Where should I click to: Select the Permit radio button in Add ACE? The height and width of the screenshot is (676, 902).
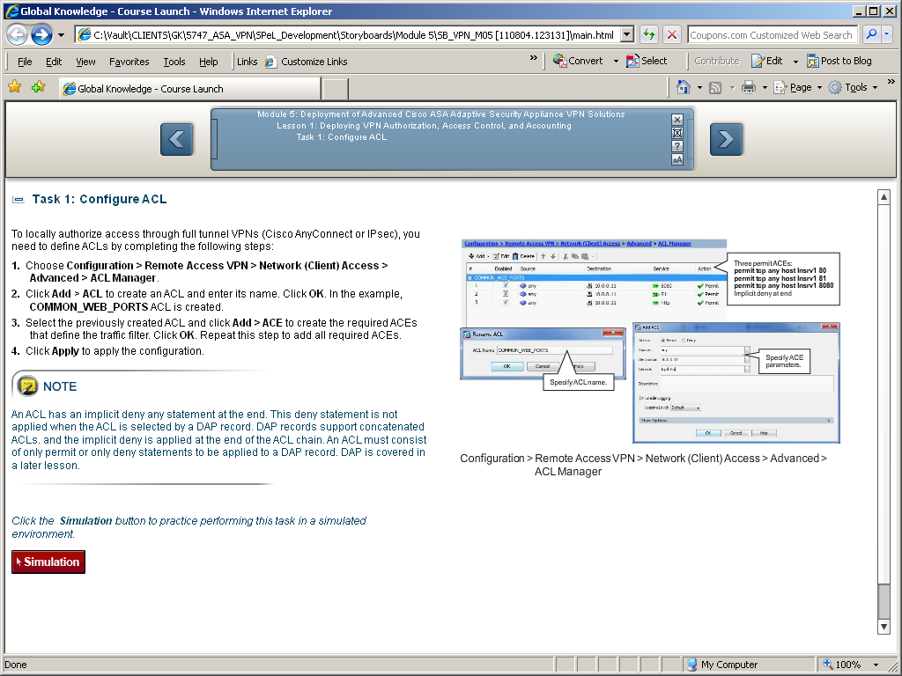click(664, 339)
